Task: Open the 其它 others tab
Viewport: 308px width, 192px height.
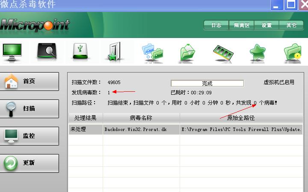Action: pos(291,25)
